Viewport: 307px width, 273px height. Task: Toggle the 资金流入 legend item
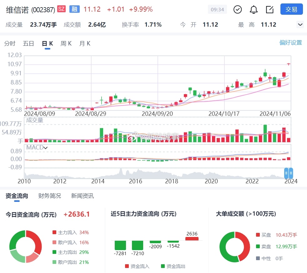(137, 266)
